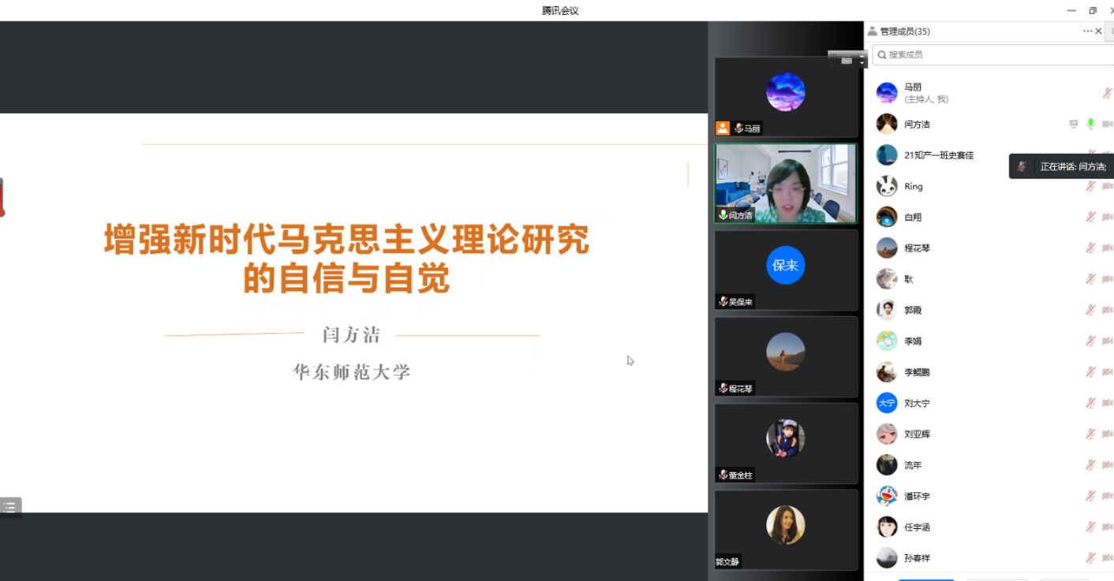Close the 管理成员 members panel

point(1098,32)
